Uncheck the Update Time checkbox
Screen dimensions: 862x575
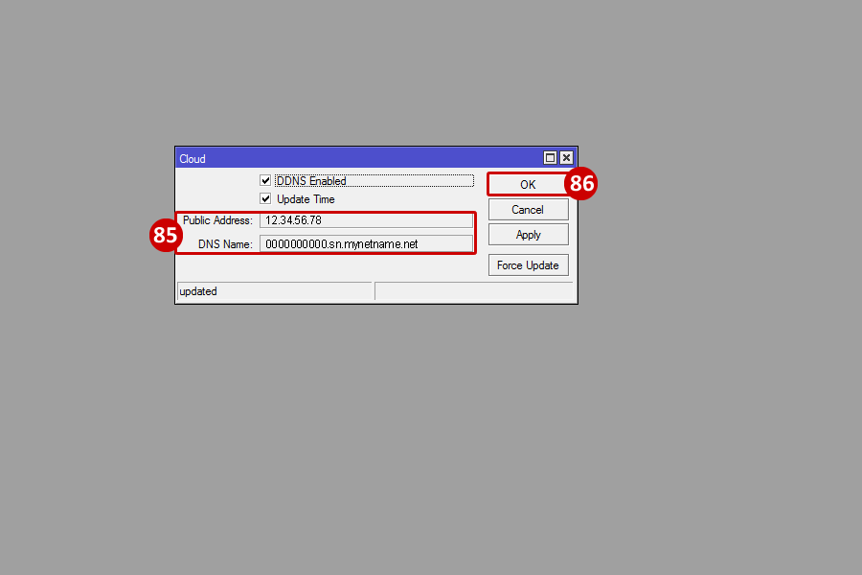point(265,198)
